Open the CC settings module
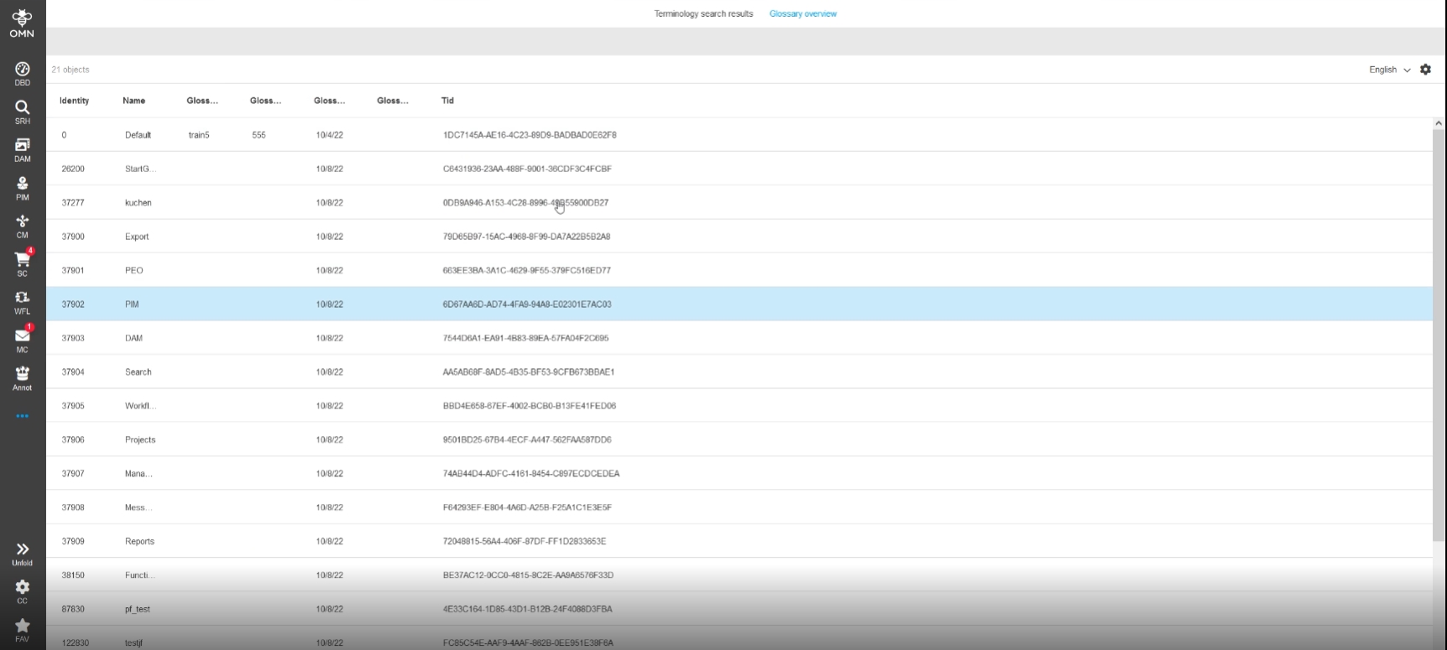 pos(23,592)
